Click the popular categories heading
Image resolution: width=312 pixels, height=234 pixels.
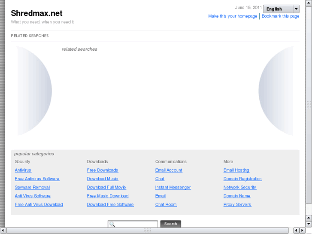tap(34, 154)
